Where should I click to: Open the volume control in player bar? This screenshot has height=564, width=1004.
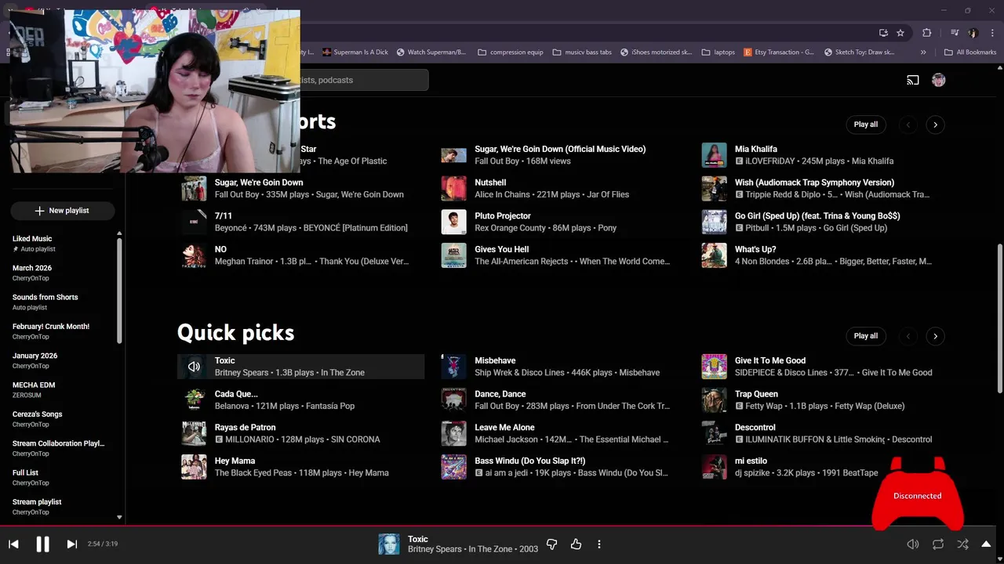[913, 544]
